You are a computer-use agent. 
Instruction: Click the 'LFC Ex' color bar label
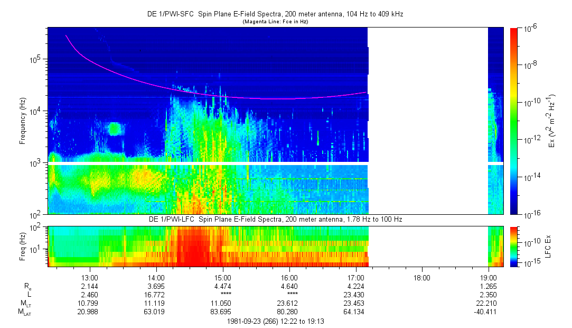coord(549,246)
